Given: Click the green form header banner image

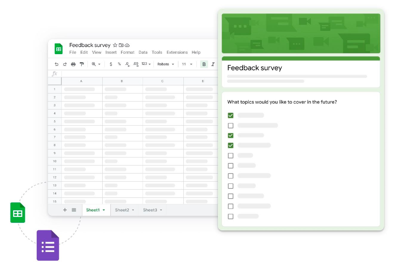Looking at the screenshot, I should [301, 34].
